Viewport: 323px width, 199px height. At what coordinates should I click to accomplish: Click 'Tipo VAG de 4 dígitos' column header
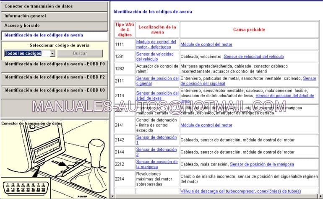point(125,30)
